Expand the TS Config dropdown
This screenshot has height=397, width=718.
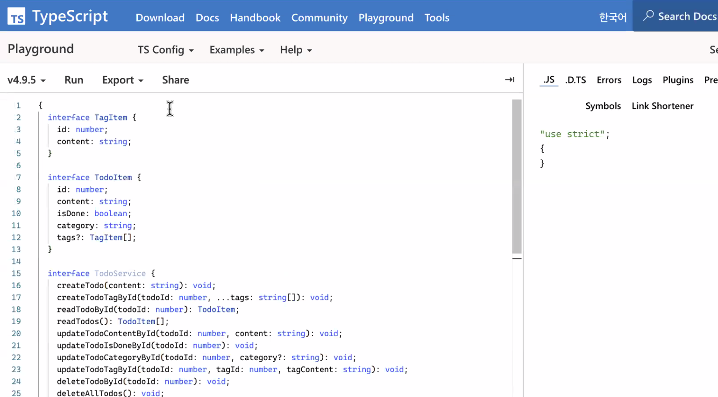[x=166, y=50]
